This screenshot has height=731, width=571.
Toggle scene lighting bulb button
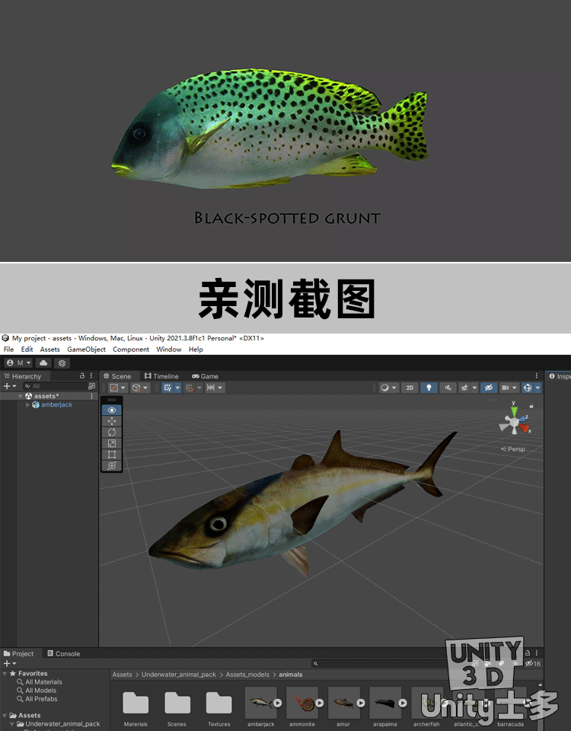click(x=429, y=388)
